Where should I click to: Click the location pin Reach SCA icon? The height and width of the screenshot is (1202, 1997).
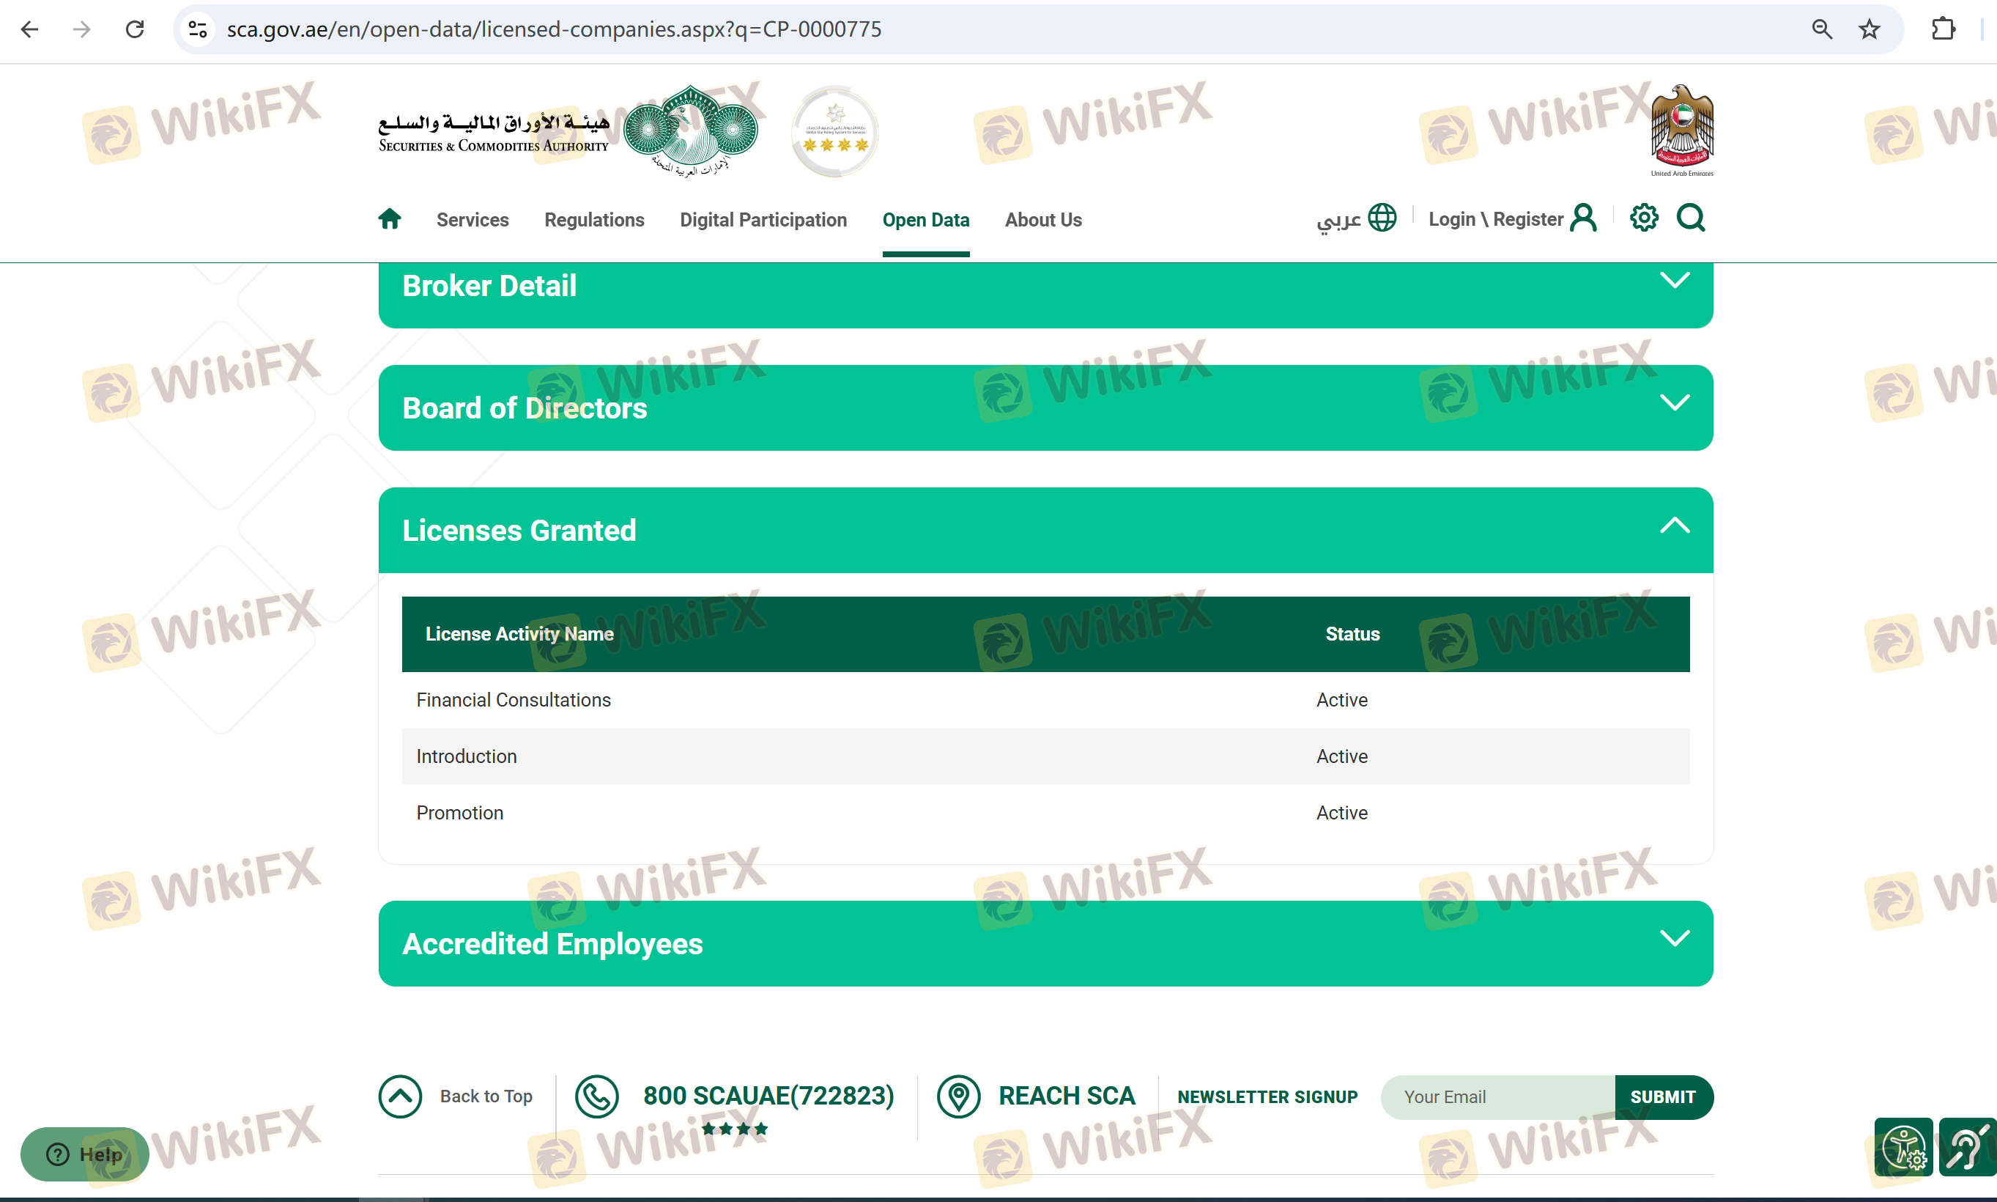(x=958, y=1096)
